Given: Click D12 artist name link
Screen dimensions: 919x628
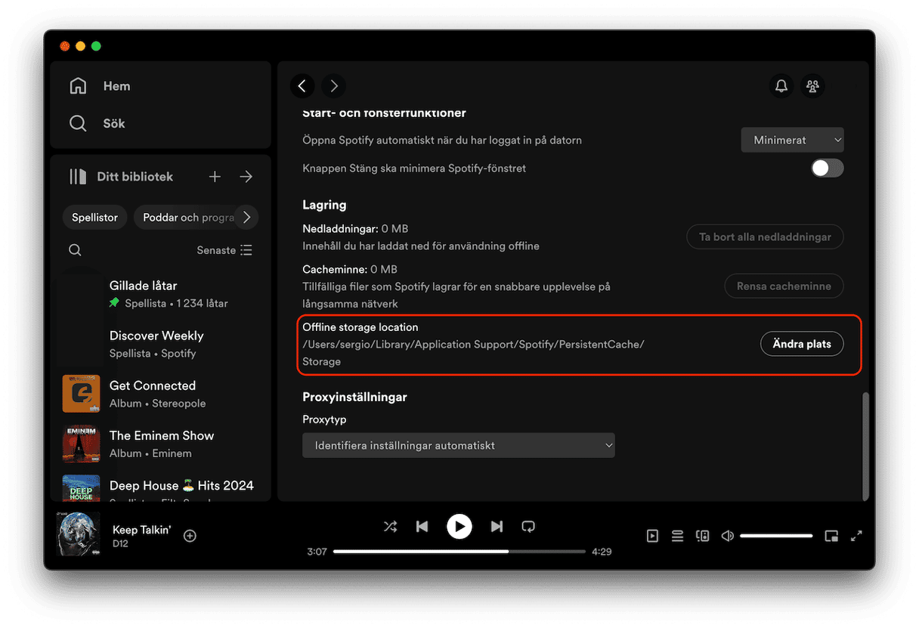Looking at the screenshot, I should tap(120, 543).
